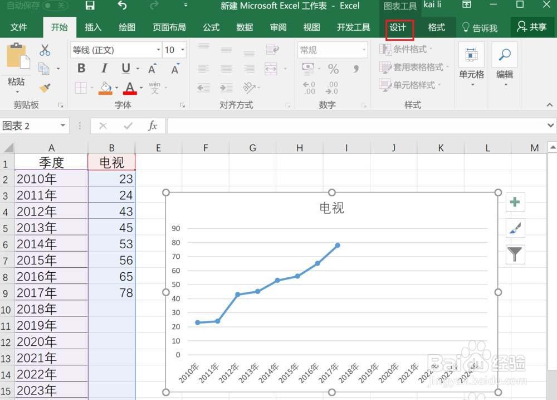Toggle Italic formatting
The width and height of the screenshot is (557, 400).
[104, 68]
